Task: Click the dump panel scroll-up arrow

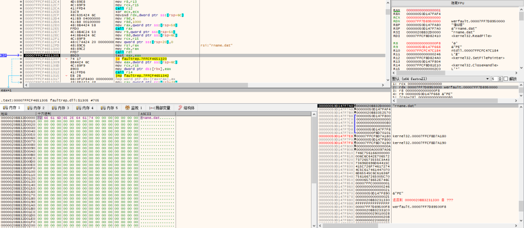Action: pyautogui.click(x=313, y=114)
